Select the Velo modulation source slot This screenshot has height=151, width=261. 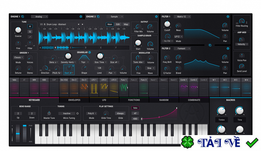14,87
